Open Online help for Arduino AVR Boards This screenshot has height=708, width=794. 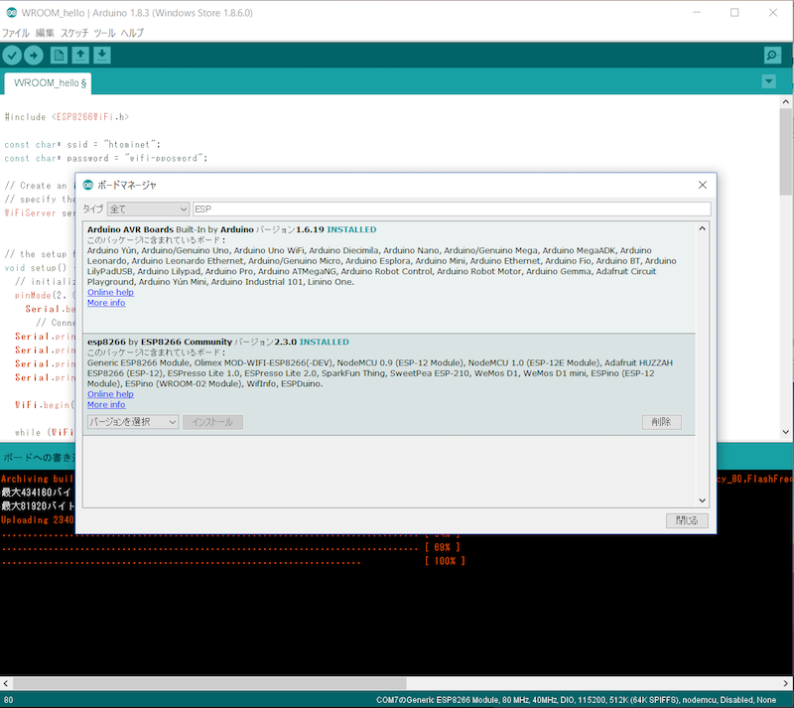click(x=110, y=292)
